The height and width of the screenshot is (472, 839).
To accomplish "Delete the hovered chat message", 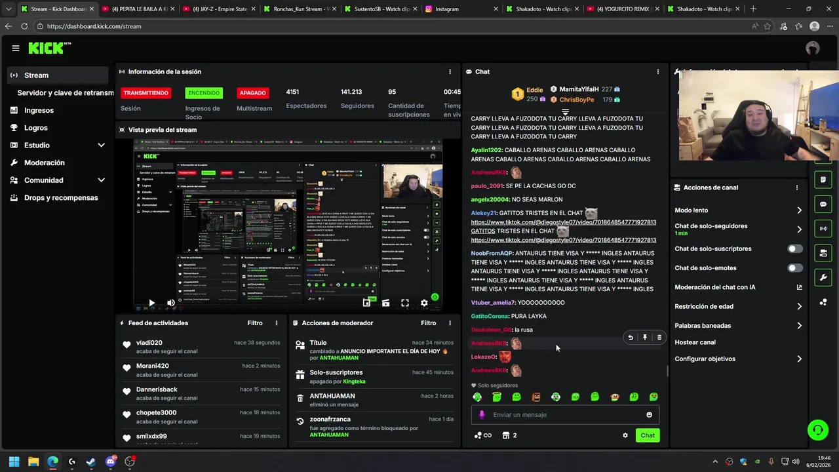I will pos(659,338).
